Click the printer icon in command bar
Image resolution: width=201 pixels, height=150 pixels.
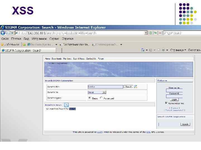point(163,50)
